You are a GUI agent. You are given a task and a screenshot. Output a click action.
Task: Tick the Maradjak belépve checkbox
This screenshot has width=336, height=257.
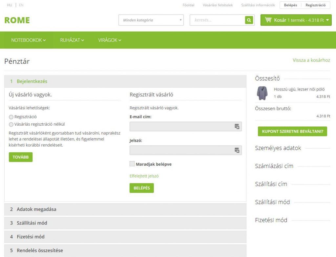click(132, 164)
